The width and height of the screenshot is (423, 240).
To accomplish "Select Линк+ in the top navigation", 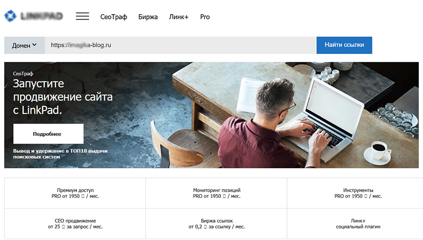I will [x=179, y=17].
